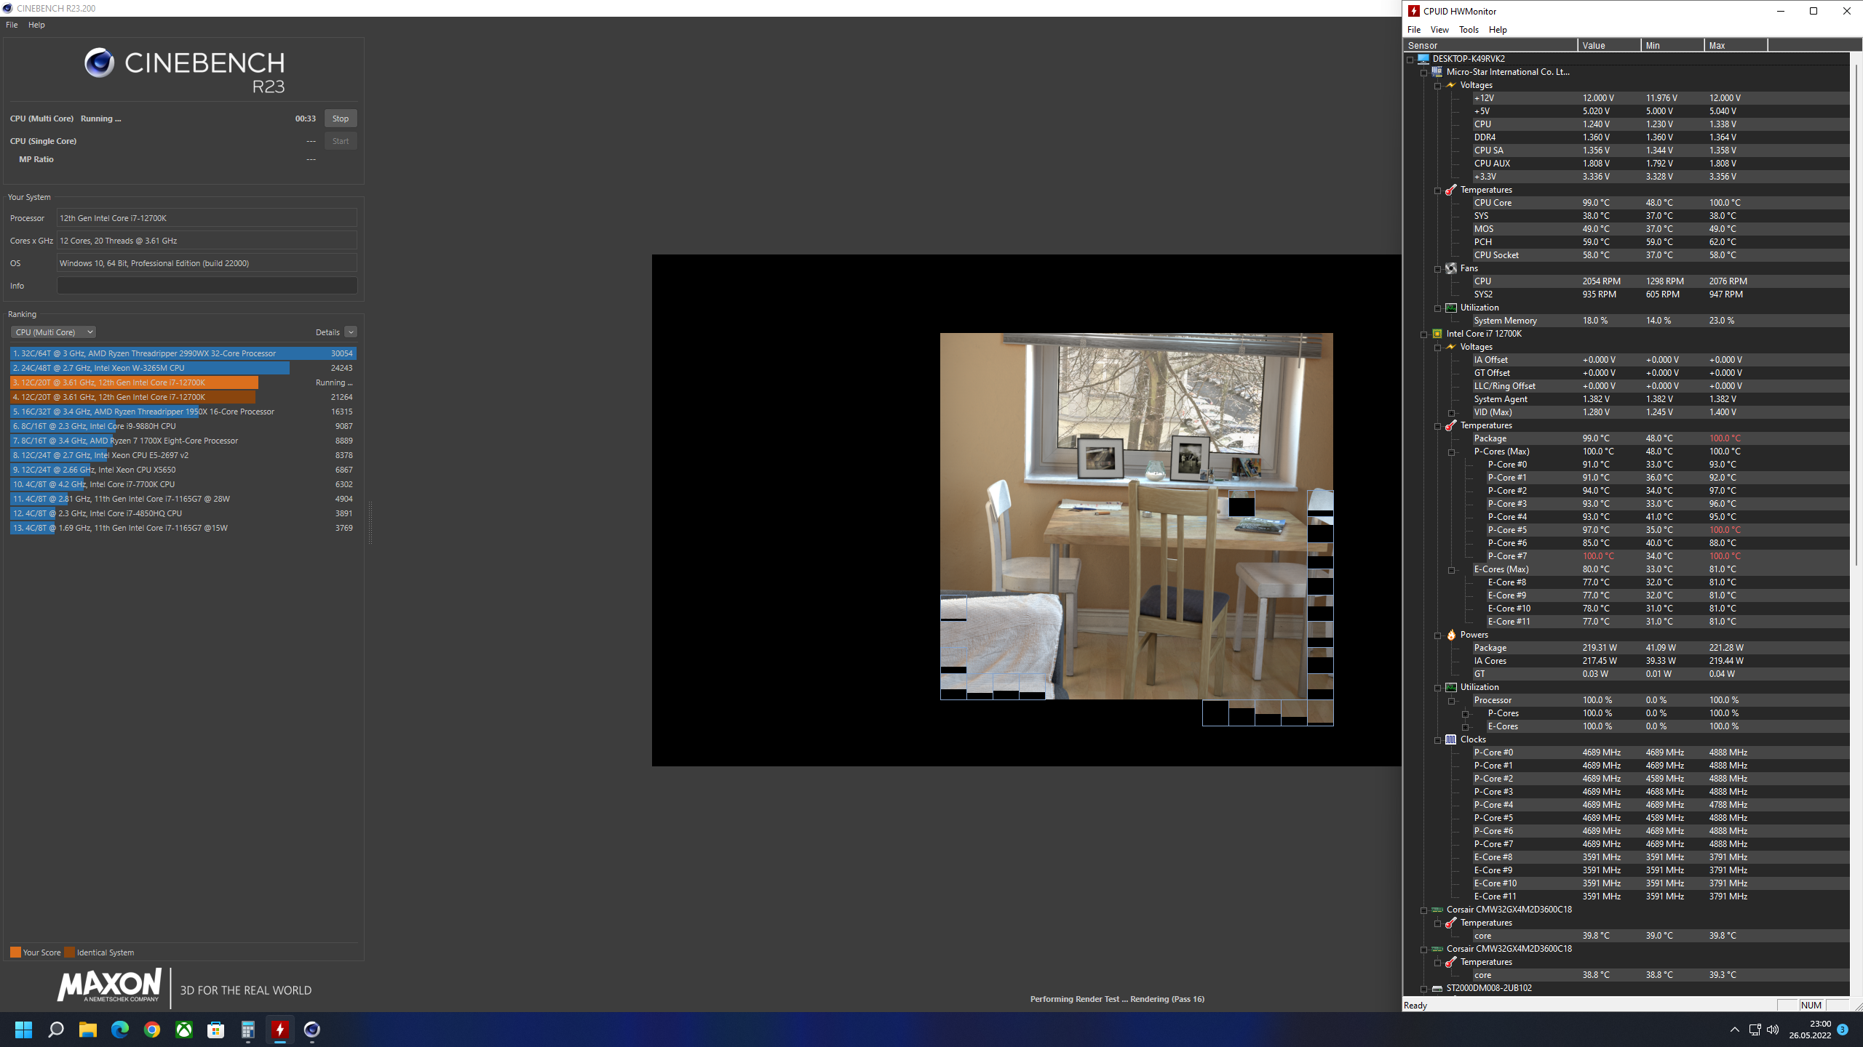Viewport: 1863px width, 1047px height.
Task: Open the Details dropdown arrow in Ranking
Action: point(351,332)
